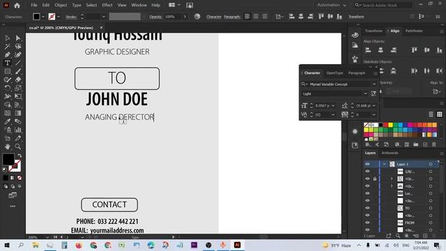
Task: Pick the red swatch in Swatches panel
Action: click(385, 125)
